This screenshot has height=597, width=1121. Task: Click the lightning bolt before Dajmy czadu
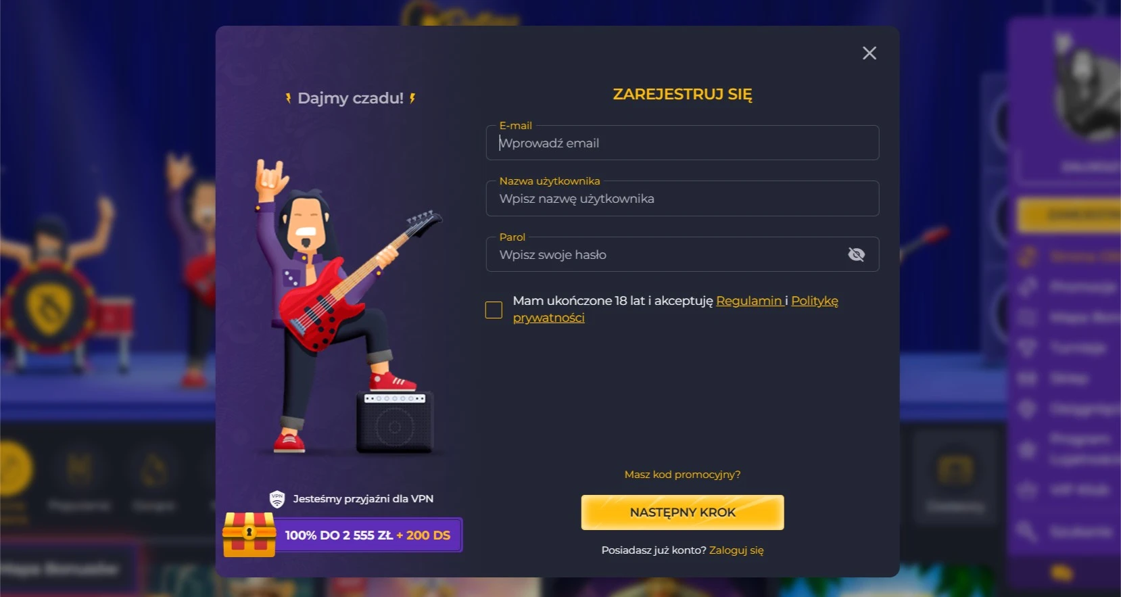point(289,98)
